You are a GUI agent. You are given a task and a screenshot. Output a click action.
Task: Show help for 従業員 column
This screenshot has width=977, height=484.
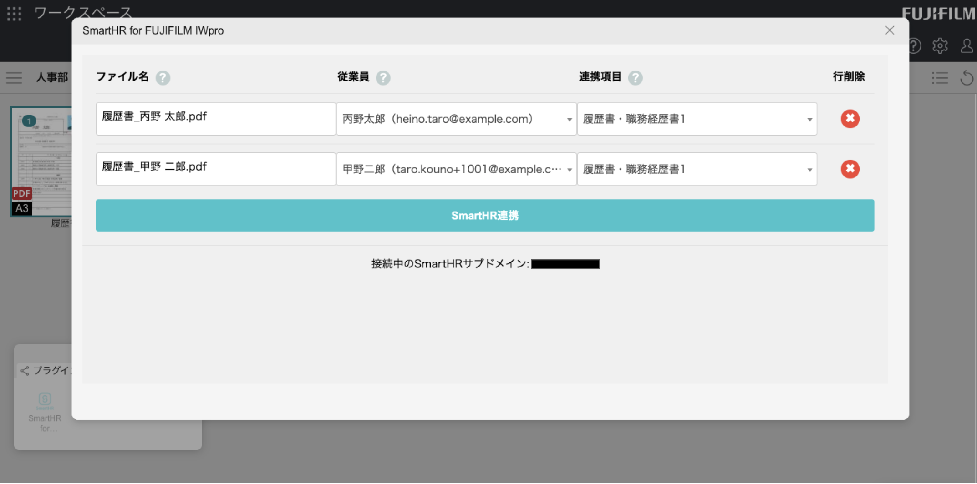tap(383, 78)
